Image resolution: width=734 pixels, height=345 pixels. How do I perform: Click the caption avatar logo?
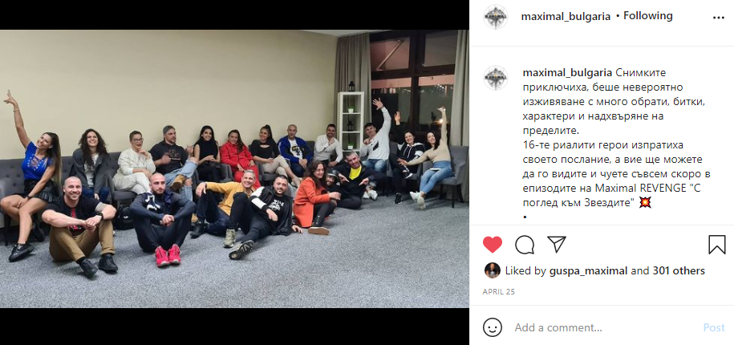(x=495, y=78)
